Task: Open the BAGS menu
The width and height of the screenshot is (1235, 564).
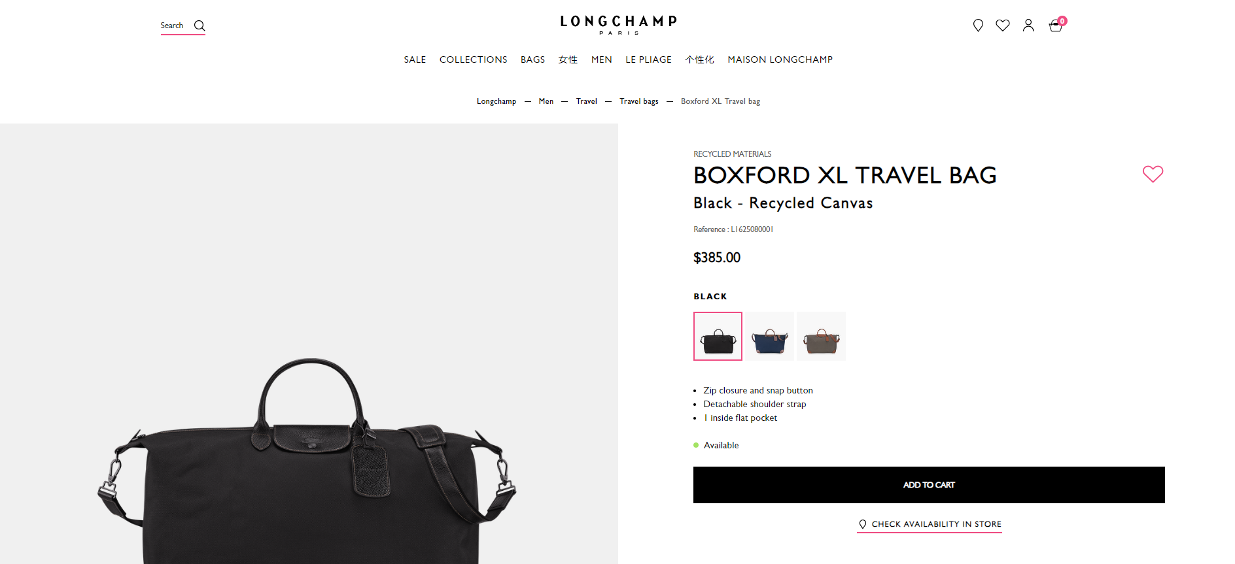Action: [x=532, y=59]
